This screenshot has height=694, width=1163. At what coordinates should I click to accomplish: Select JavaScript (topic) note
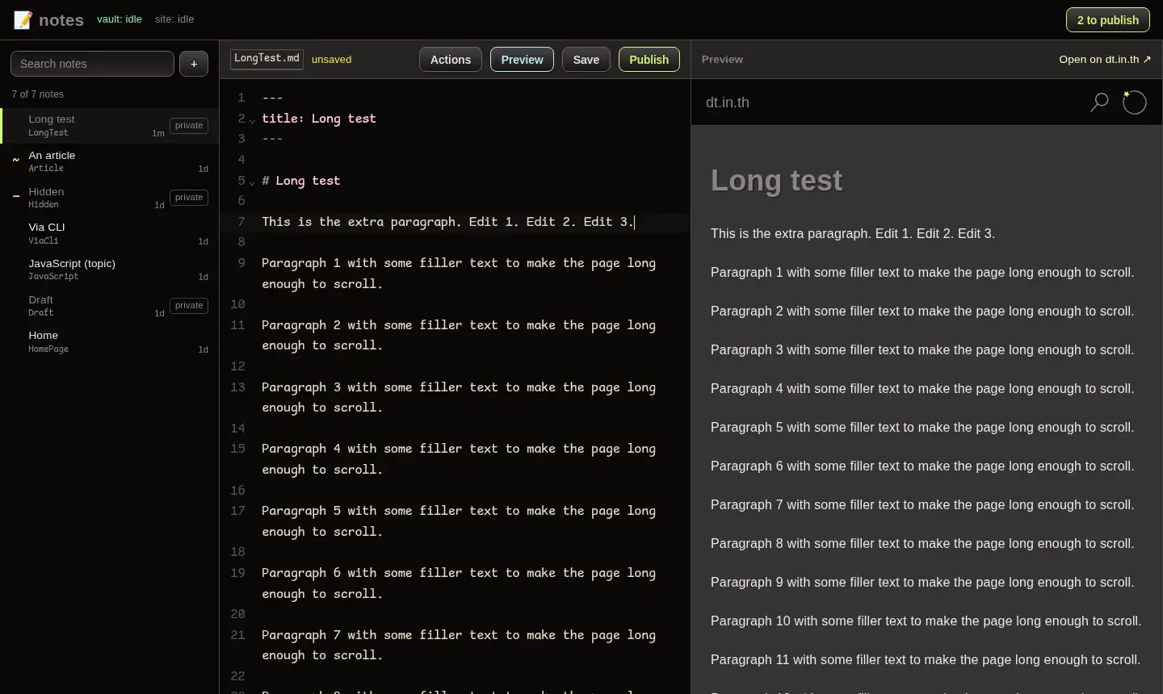click(x=110, y=270)
